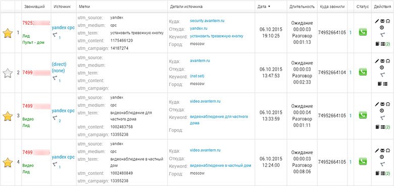Click the Звонивший column header
394x186 pixels.
click(x=34, y=7)
